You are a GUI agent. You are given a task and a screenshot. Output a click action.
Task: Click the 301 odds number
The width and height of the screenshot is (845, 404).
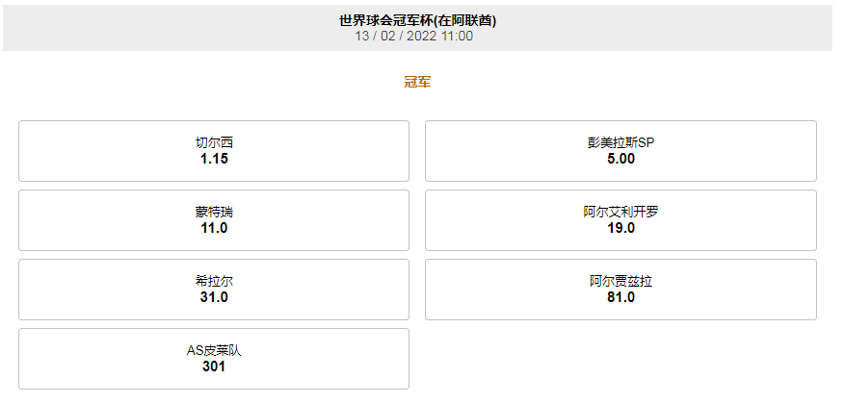pyautogui.click(x=214, y=366)
